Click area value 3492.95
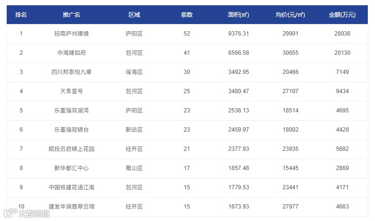375x221 pixels. click(x=239, y=72)
